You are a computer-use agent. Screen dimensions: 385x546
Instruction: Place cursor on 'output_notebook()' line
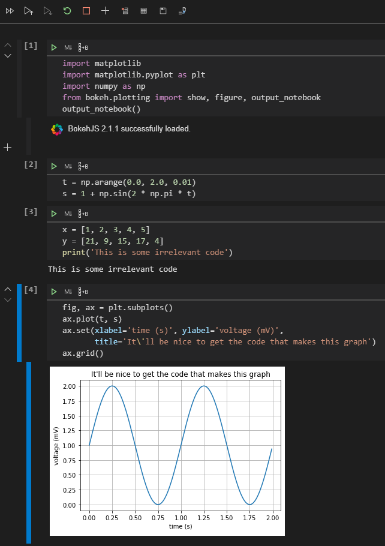click(101, 109)
